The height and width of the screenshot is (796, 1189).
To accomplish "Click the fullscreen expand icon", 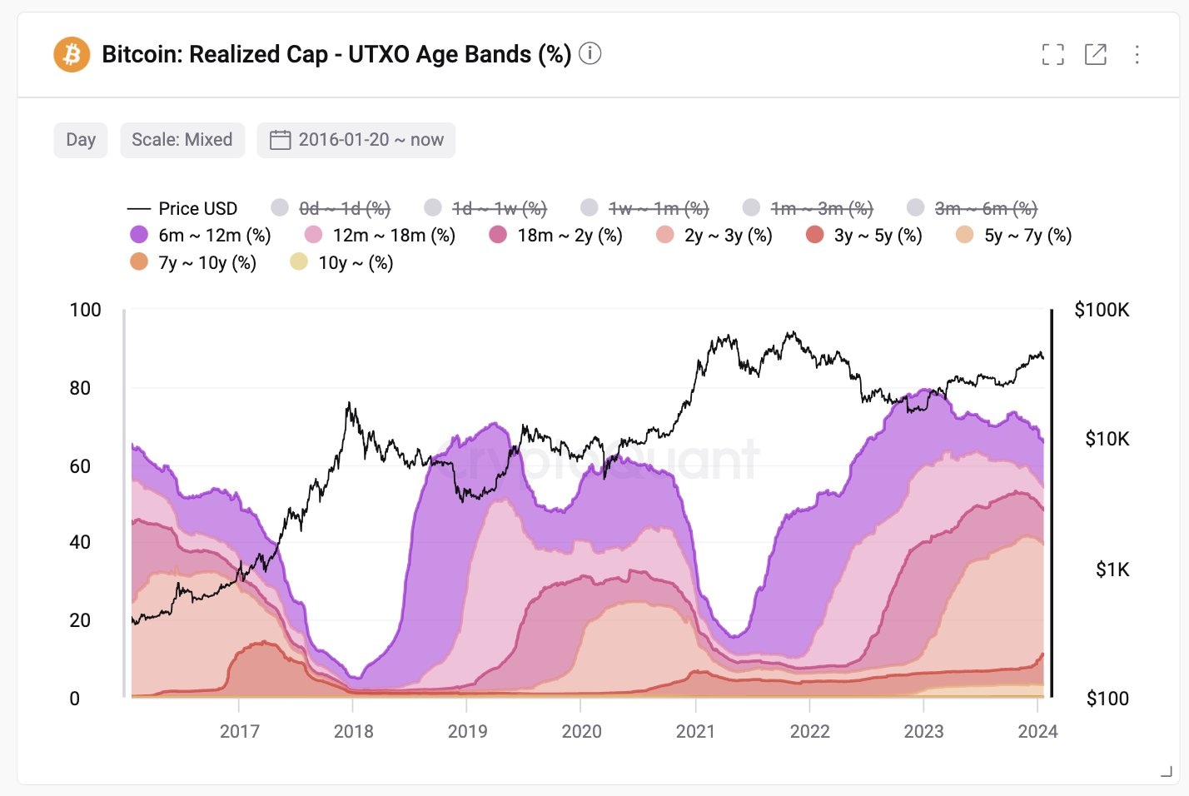I will click(x=1052, y=54).
